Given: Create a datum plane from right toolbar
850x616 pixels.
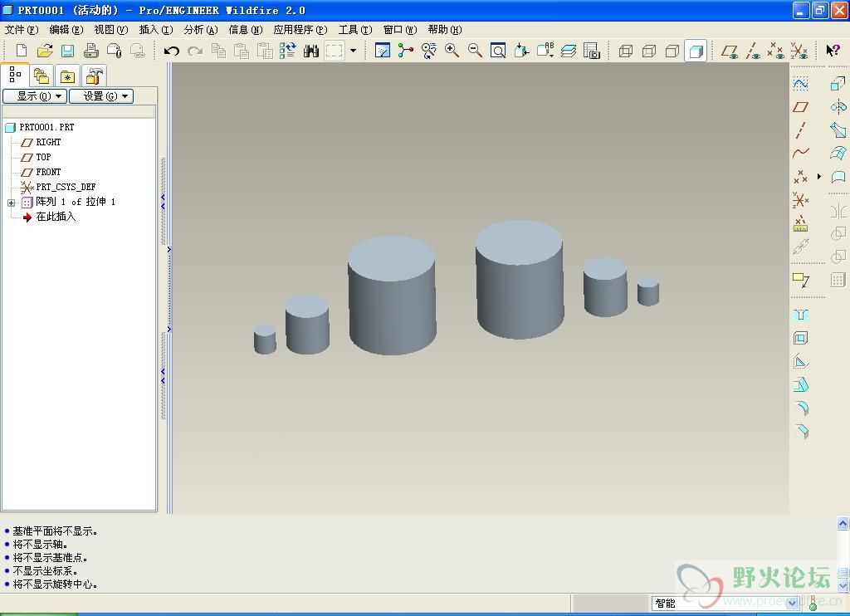Looking at the screenshot, I should click(x=801, y=107).
